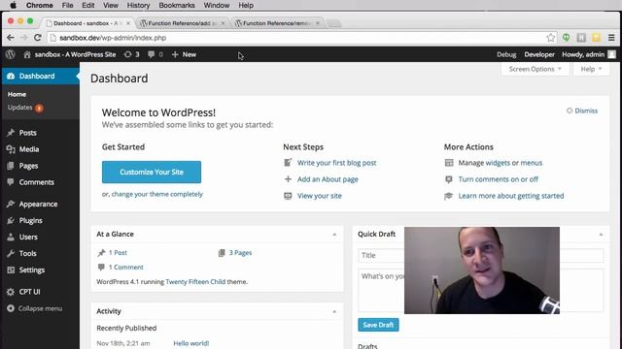Viewport: 622px width, 349px height.
Task: Open the New content menu
Action: [184, 54]
